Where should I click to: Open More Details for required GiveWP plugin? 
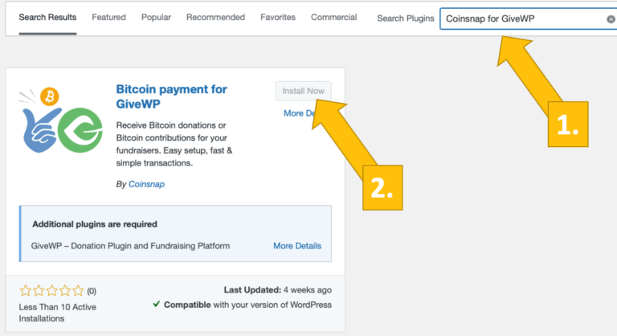pos(296,246)
